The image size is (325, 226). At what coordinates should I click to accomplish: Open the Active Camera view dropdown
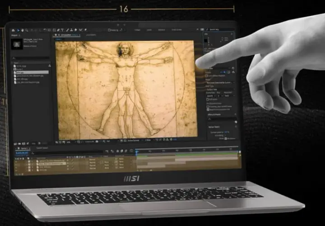tap(135, 141)
